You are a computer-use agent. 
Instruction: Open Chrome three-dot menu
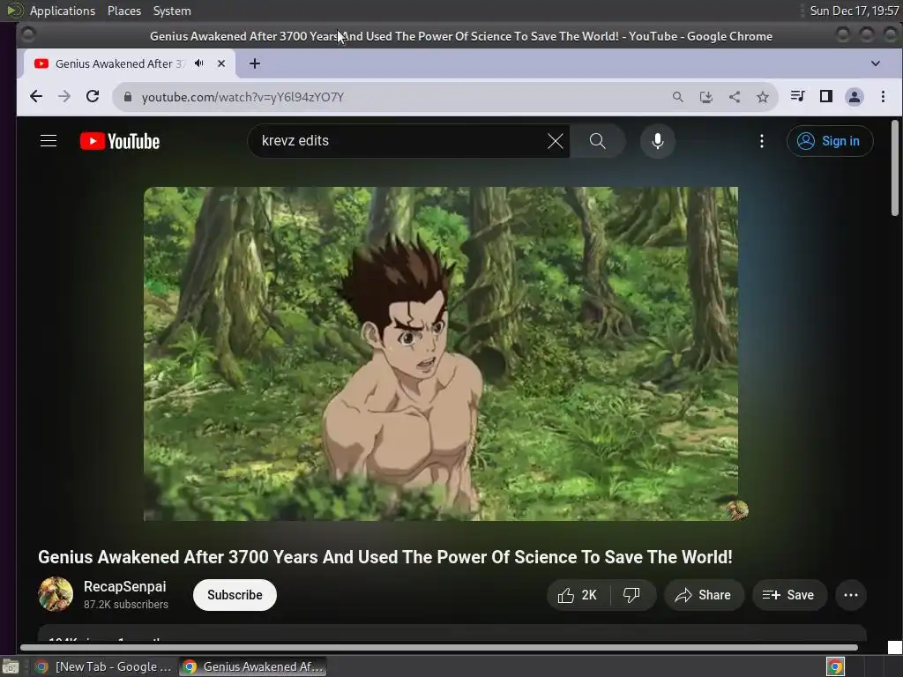pos(883,97)
